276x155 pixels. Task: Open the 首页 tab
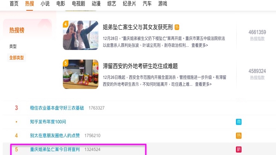point(14,3)
